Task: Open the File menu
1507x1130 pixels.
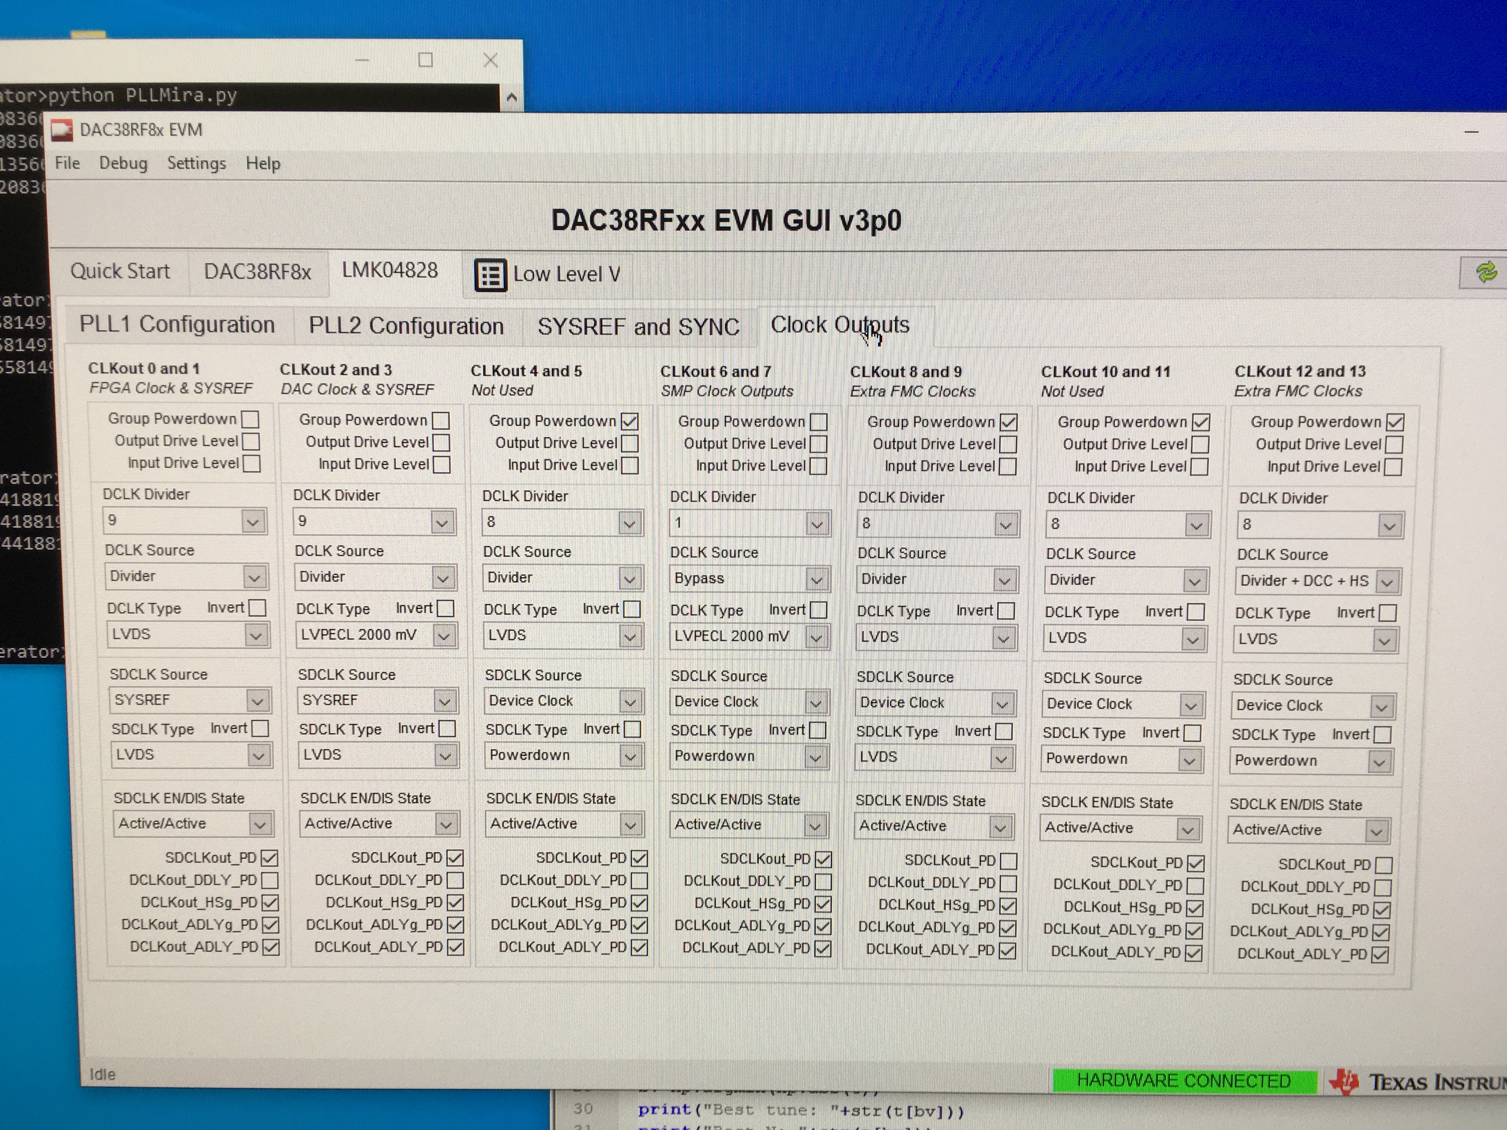Action: pos(67,163)
